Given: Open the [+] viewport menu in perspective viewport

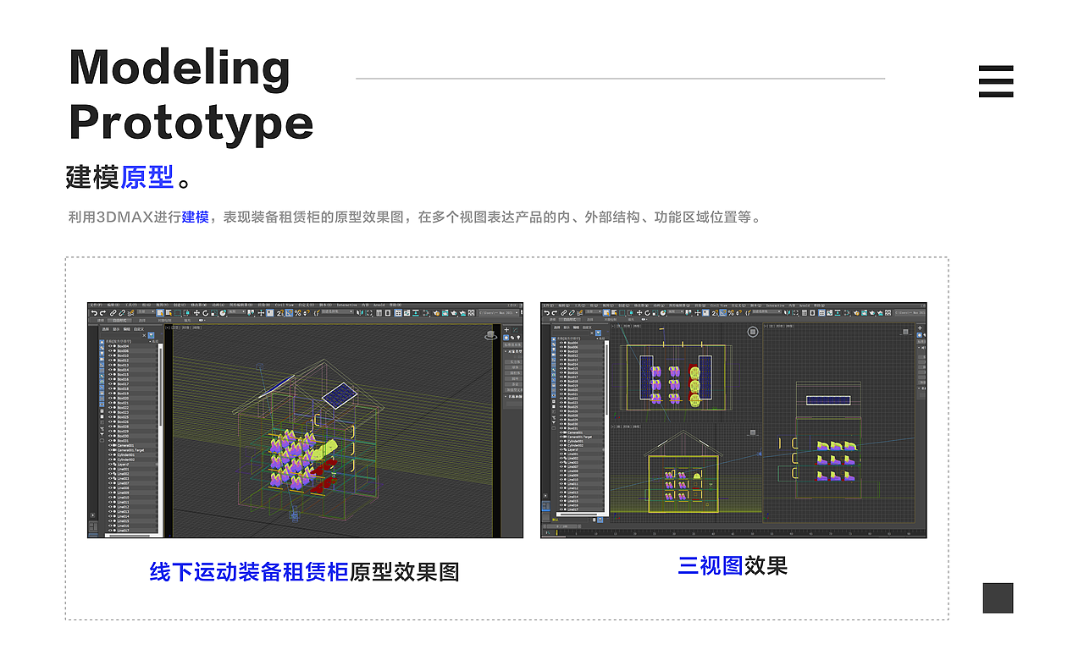Looking at the screenshot, I should click(168, 327).
